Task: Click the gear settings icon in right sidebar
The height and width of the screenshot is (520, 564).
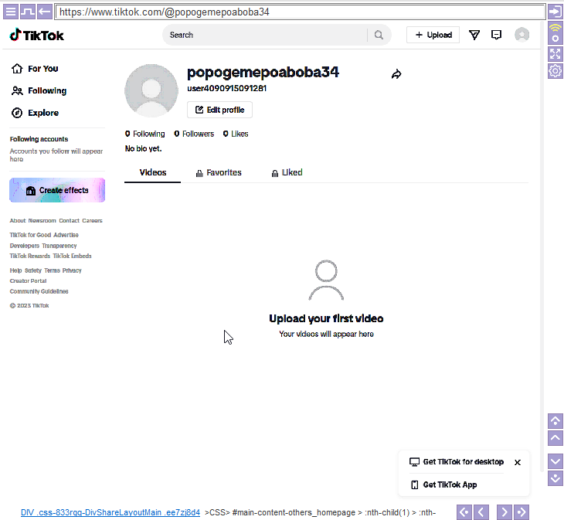Action: point(555,71)
